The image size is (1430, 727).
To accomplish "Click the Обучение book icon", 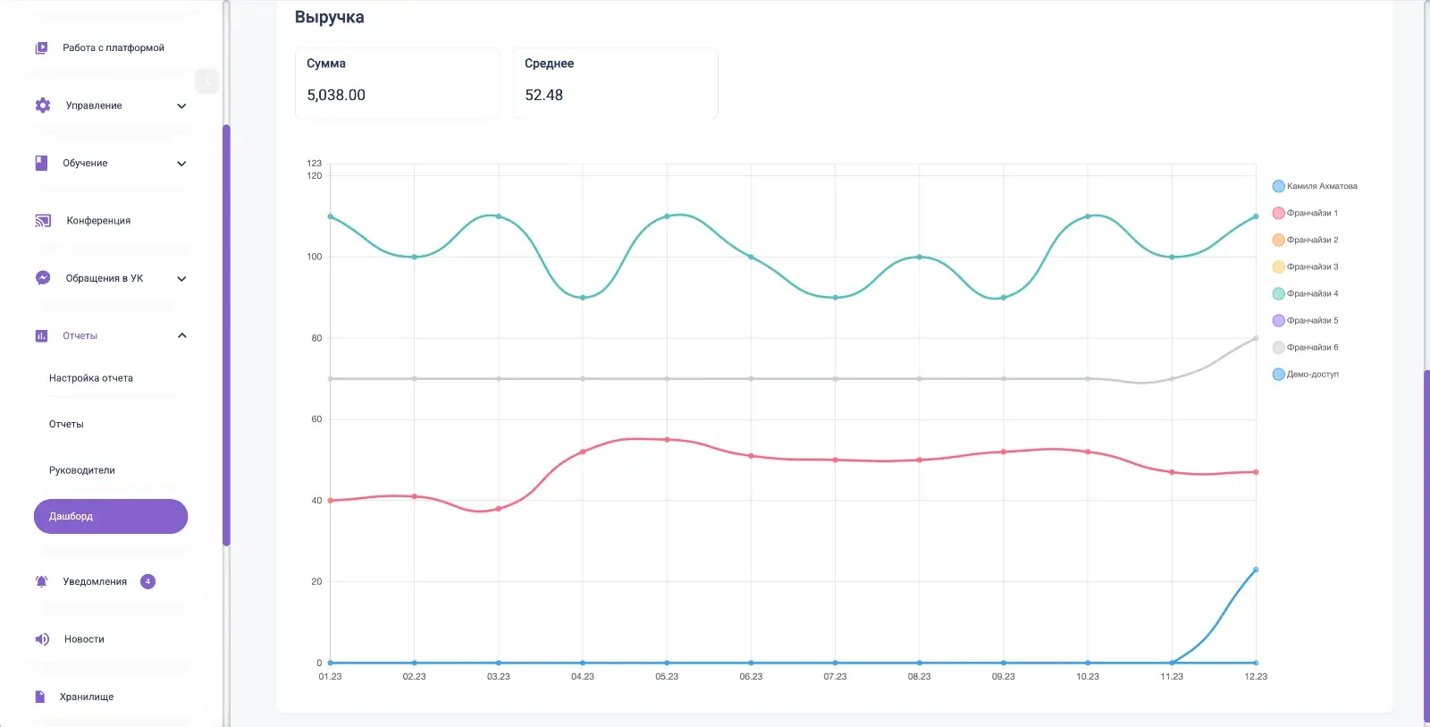I will click(41, 163).
